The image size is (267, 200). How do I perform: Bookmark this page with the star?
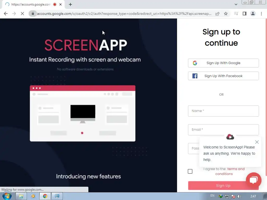point(226,14)
